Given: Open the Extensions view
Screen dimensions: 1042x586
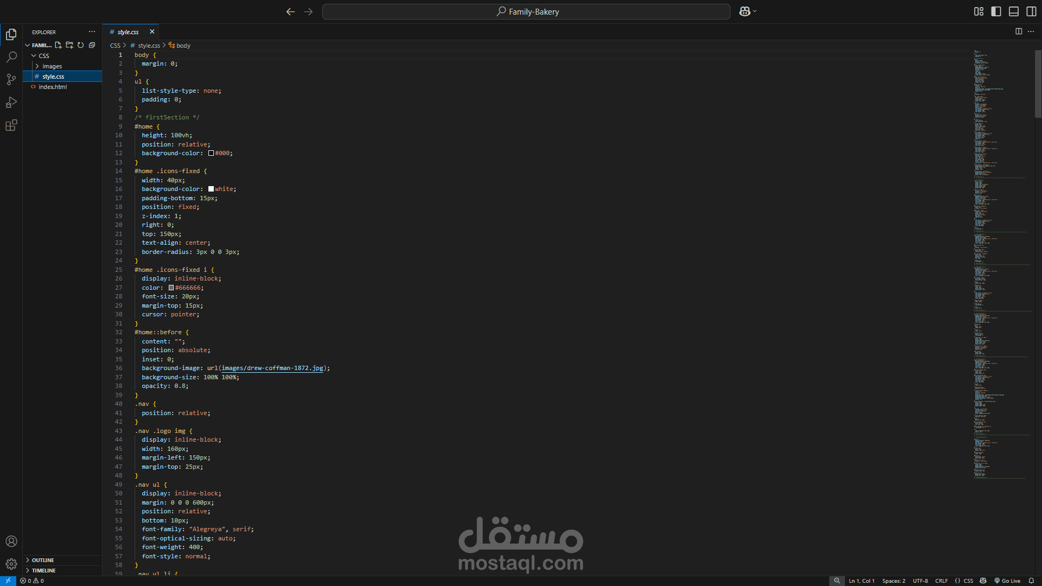Looking at the screenshot, I should click(x=11, y=125).
